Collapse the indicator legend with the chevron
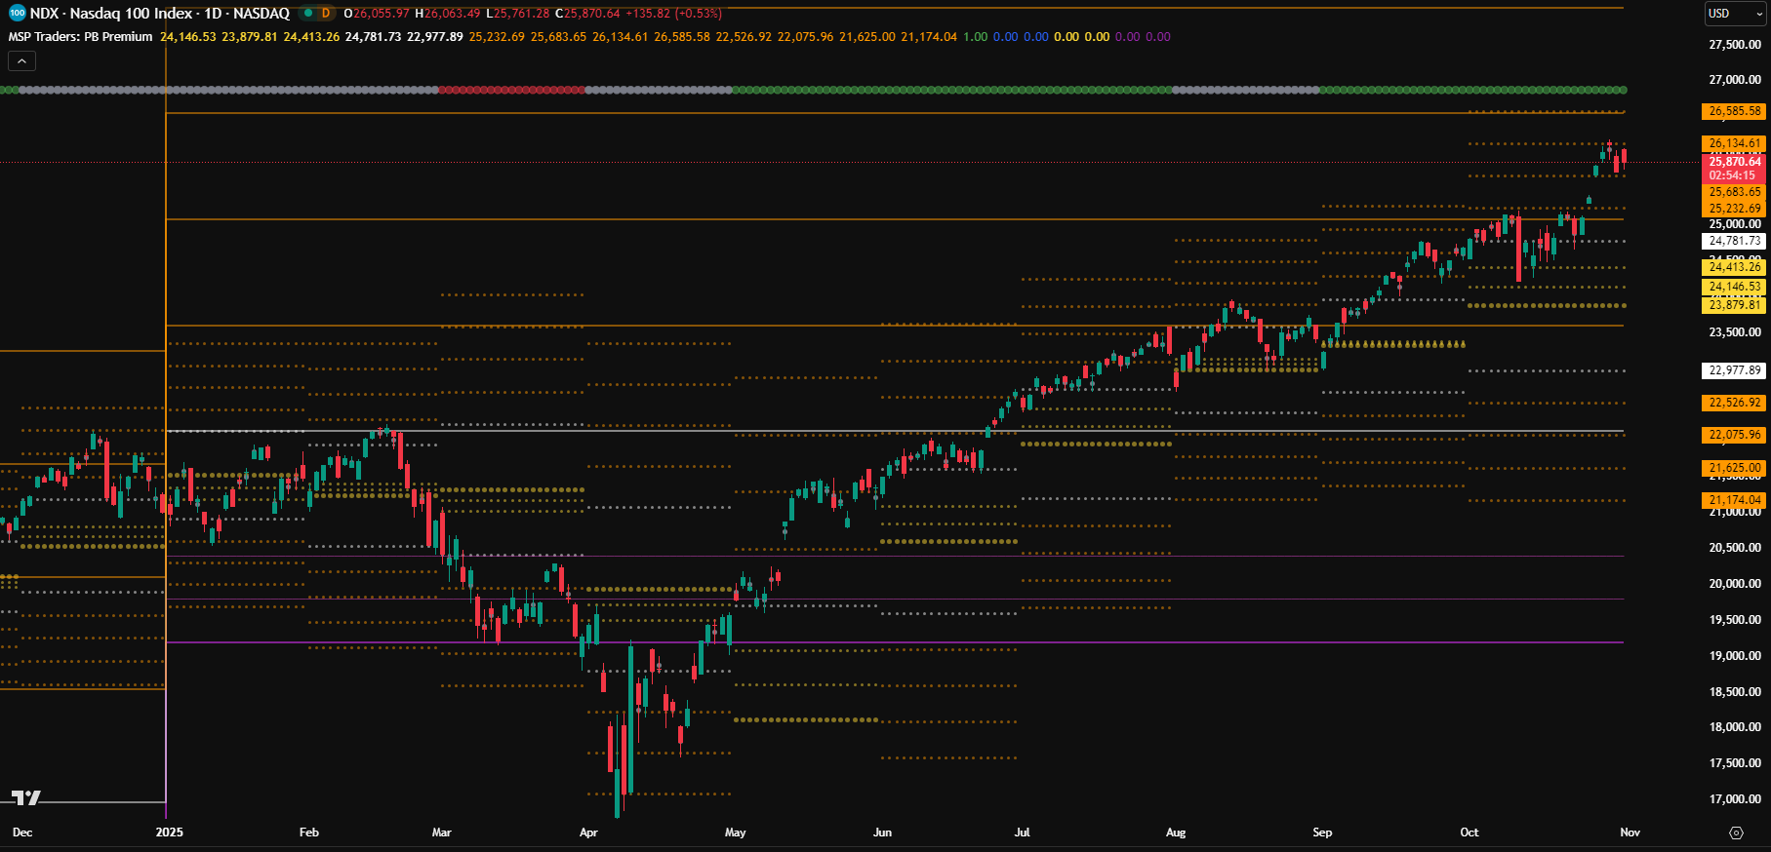1771x852 pixels. (x=21, y=61)
